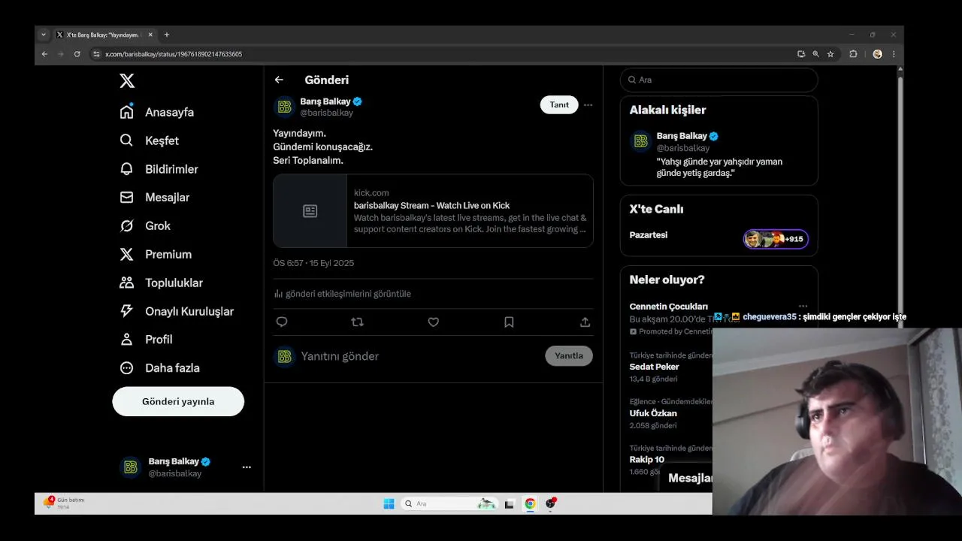Select Bildirimler in the sidebar menu
The image size is (962, 541).
171,169
